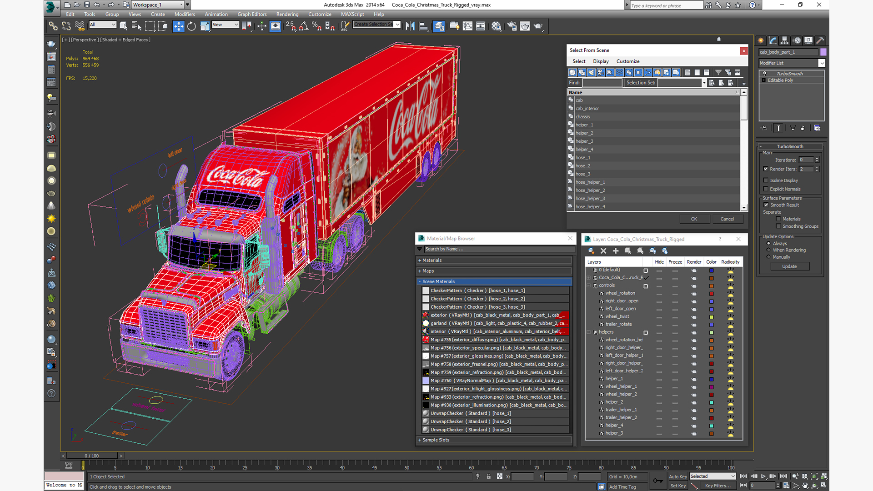Click the Set Key button

[x=678, y=486]
